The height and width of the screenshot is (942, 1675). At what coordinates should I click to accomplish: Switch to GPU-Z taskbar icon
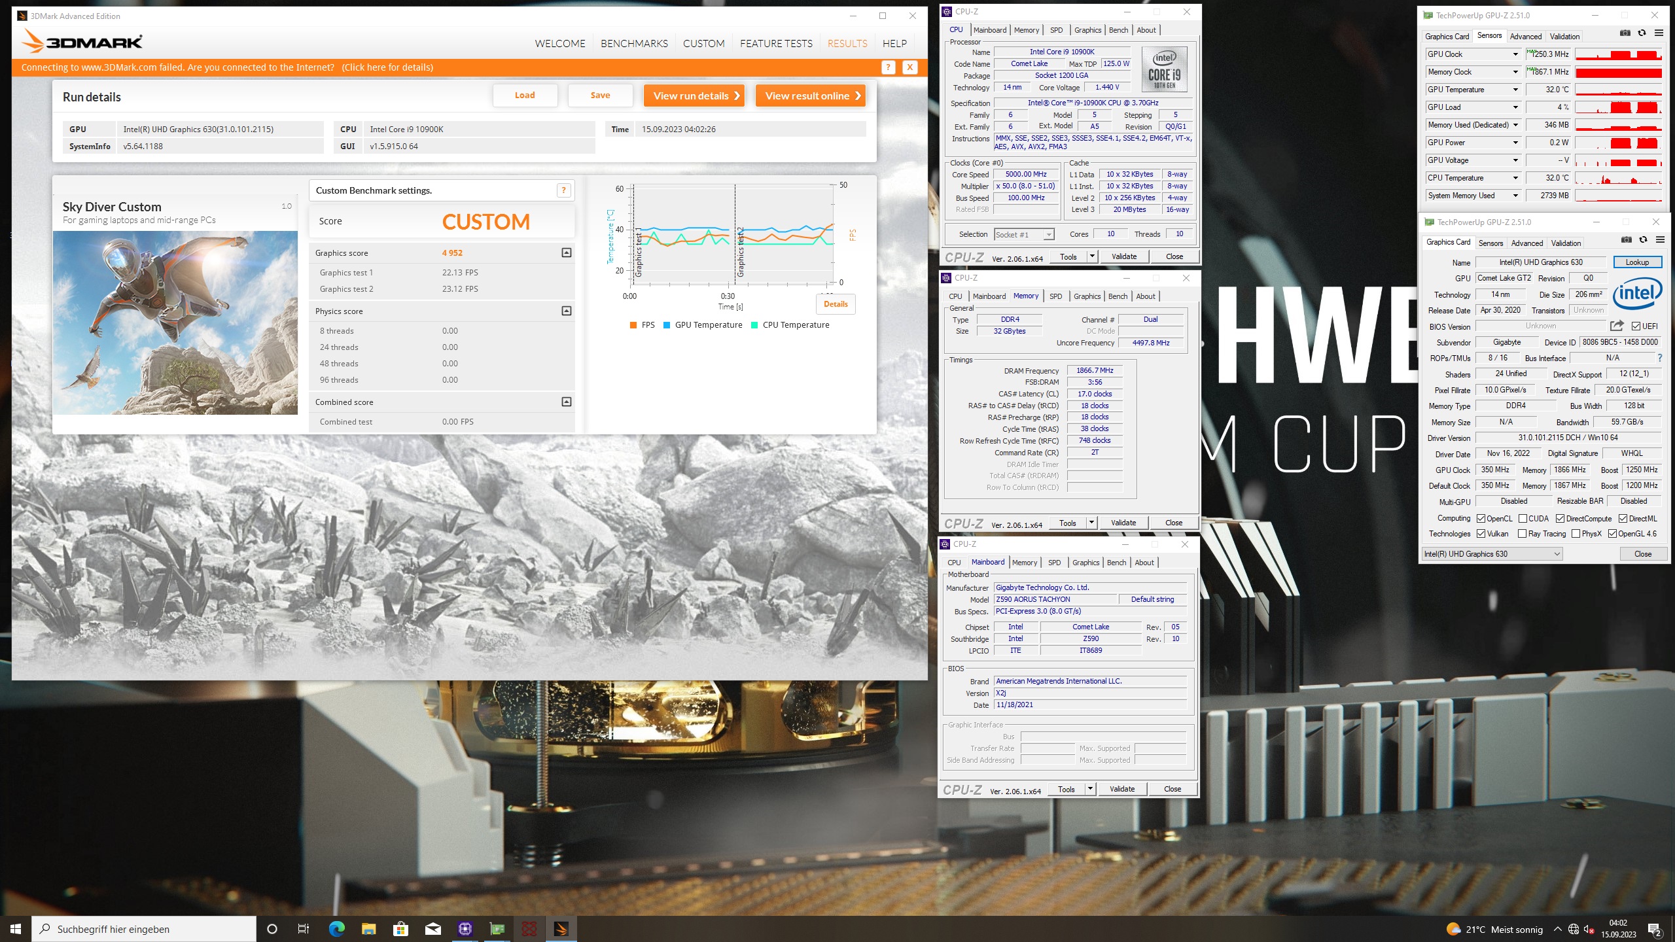click(x=497, y=929)
